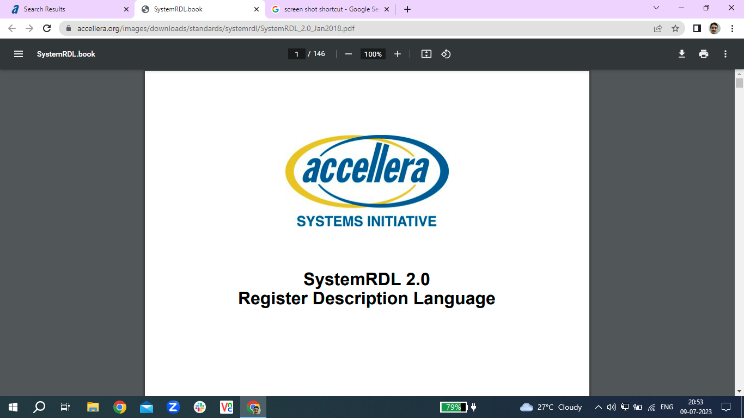Screen dimensions: 744x418
Task: Open the tab search dropdown chevron
Action: (x=656, y=8)
